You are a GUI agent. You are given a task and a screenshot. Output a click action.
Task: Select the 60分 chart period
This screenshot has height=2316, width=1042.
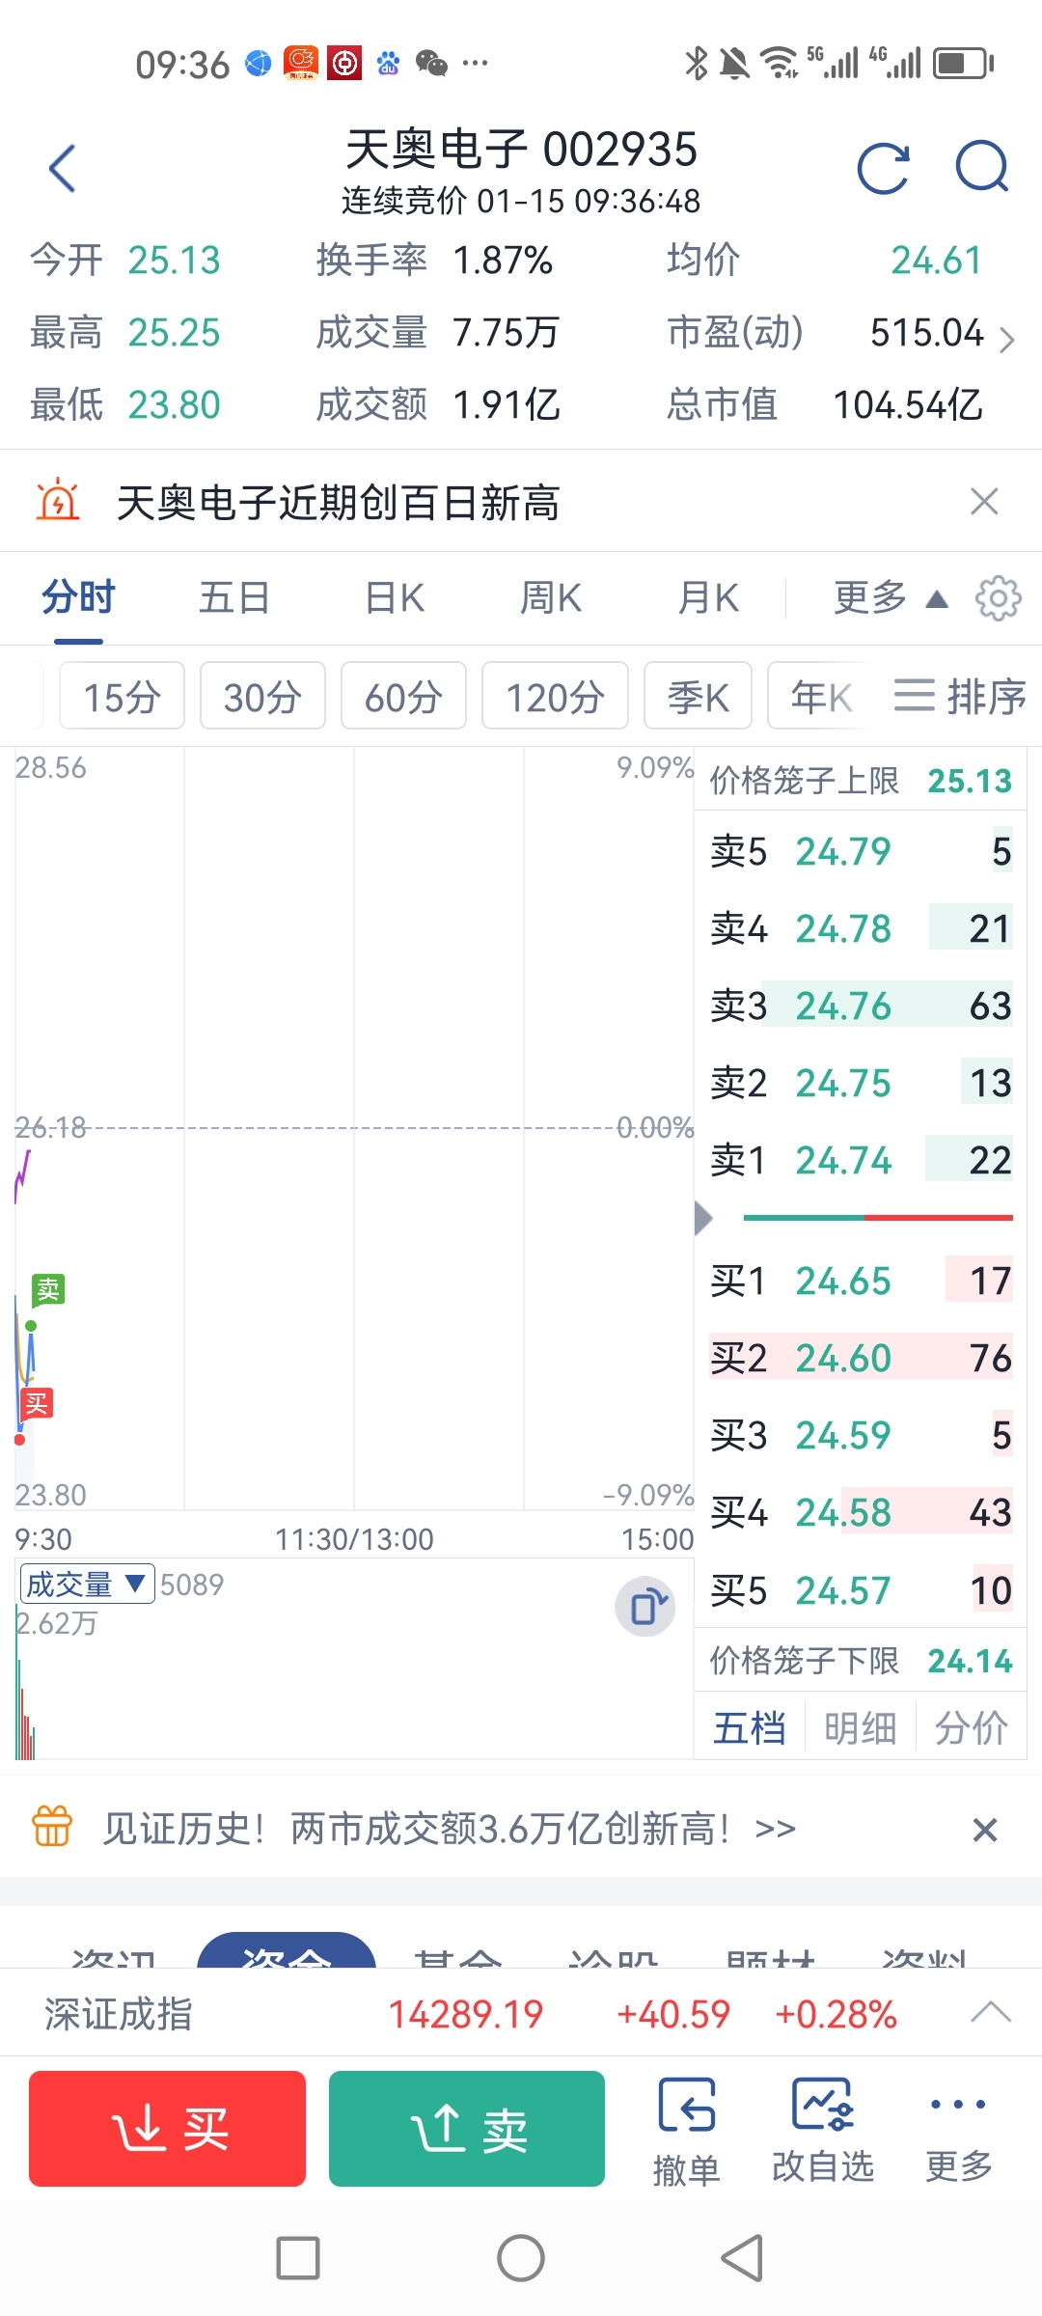coord(403,696)
